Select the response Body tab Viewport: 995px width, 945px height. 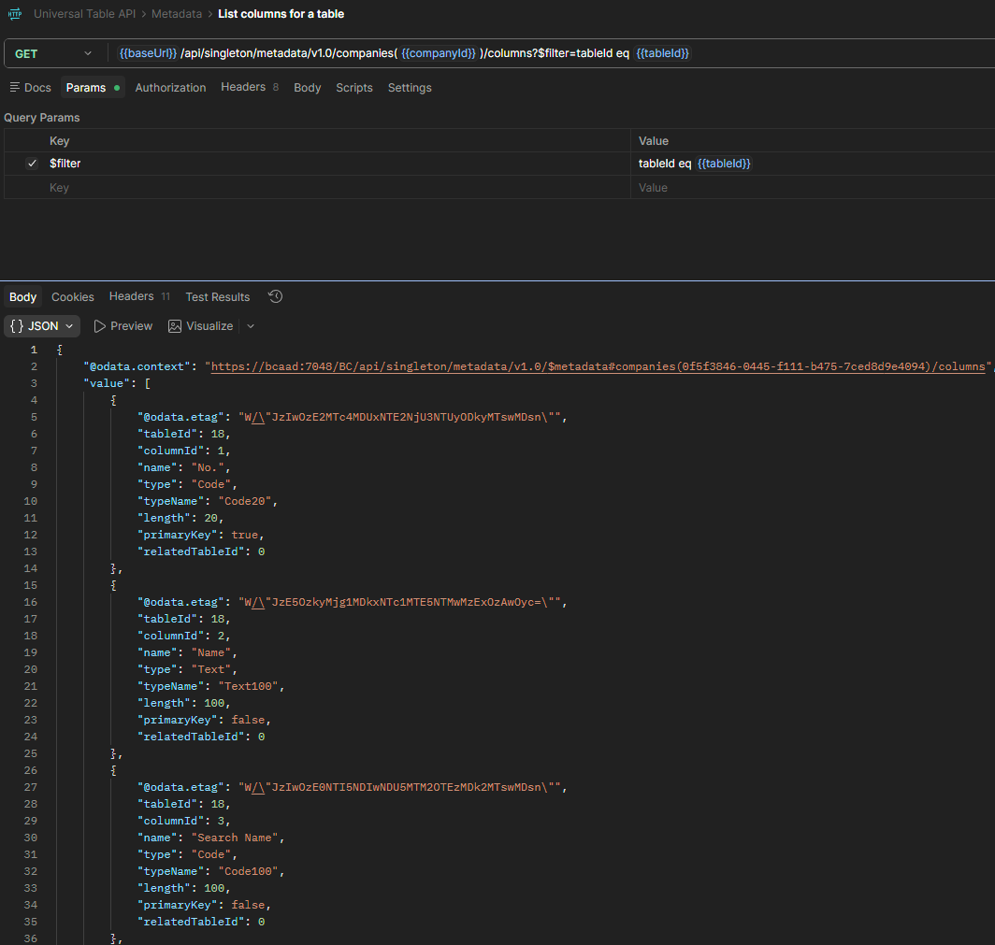(x=22, y=297)
